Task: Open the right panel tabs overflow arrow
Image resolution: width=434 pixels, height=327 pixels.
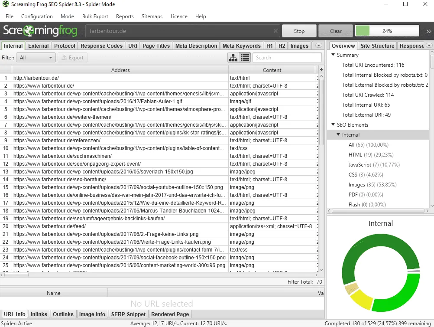Action: tap(429, 46)
